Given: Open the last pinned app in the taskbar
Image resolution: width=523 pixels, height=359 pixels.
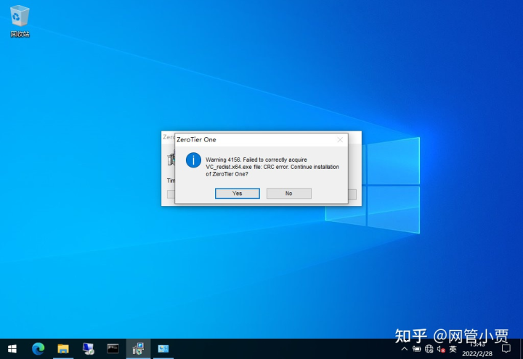Looking at the screenshot, I should pyautogui.click(x=163, y=349).
